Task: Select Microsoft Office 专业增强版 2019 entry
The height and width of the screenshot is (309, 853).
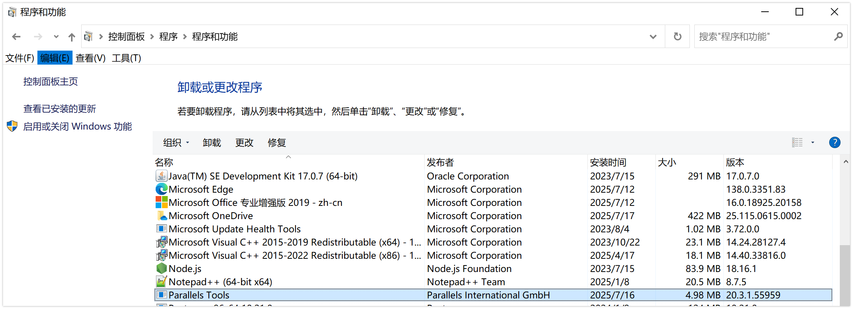Action: tap(255, 202)
